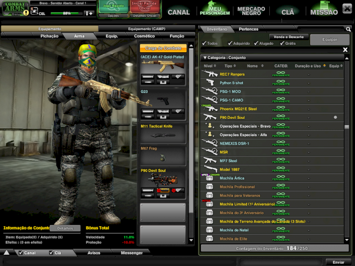Select Mochila Profissional backpack icon
Viewport: 355px width, 266px height.
point(209,187)
